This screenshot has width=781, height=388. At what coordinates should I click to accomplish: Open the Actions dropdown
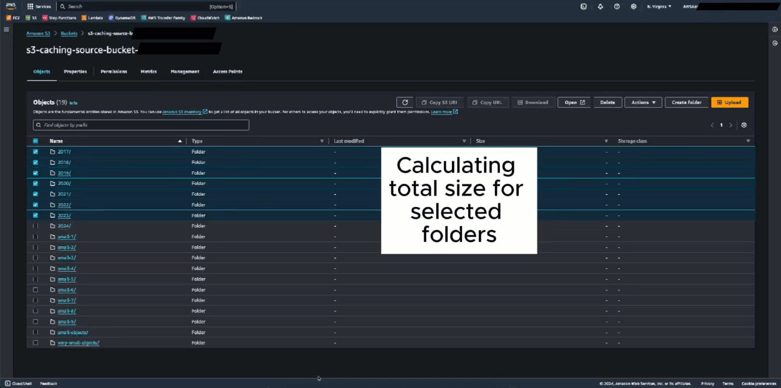(643, 102)
